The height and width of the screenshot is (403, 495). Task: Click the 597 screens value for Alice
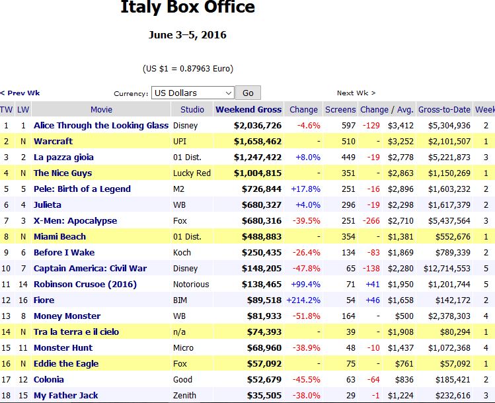[x=348, y=126]
